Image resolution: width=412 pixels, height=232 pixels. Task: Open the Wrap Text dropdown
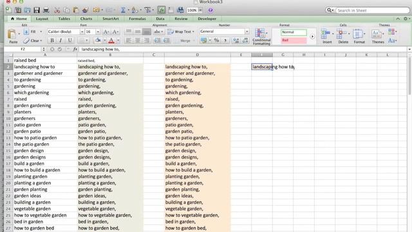tap(193, 32)
